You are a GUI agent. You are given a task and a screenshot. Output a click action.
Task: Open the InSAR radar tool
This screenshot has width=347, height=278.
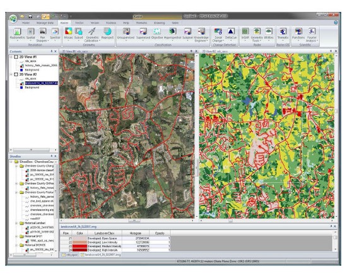pyautogui.click(x=245, y=33)
